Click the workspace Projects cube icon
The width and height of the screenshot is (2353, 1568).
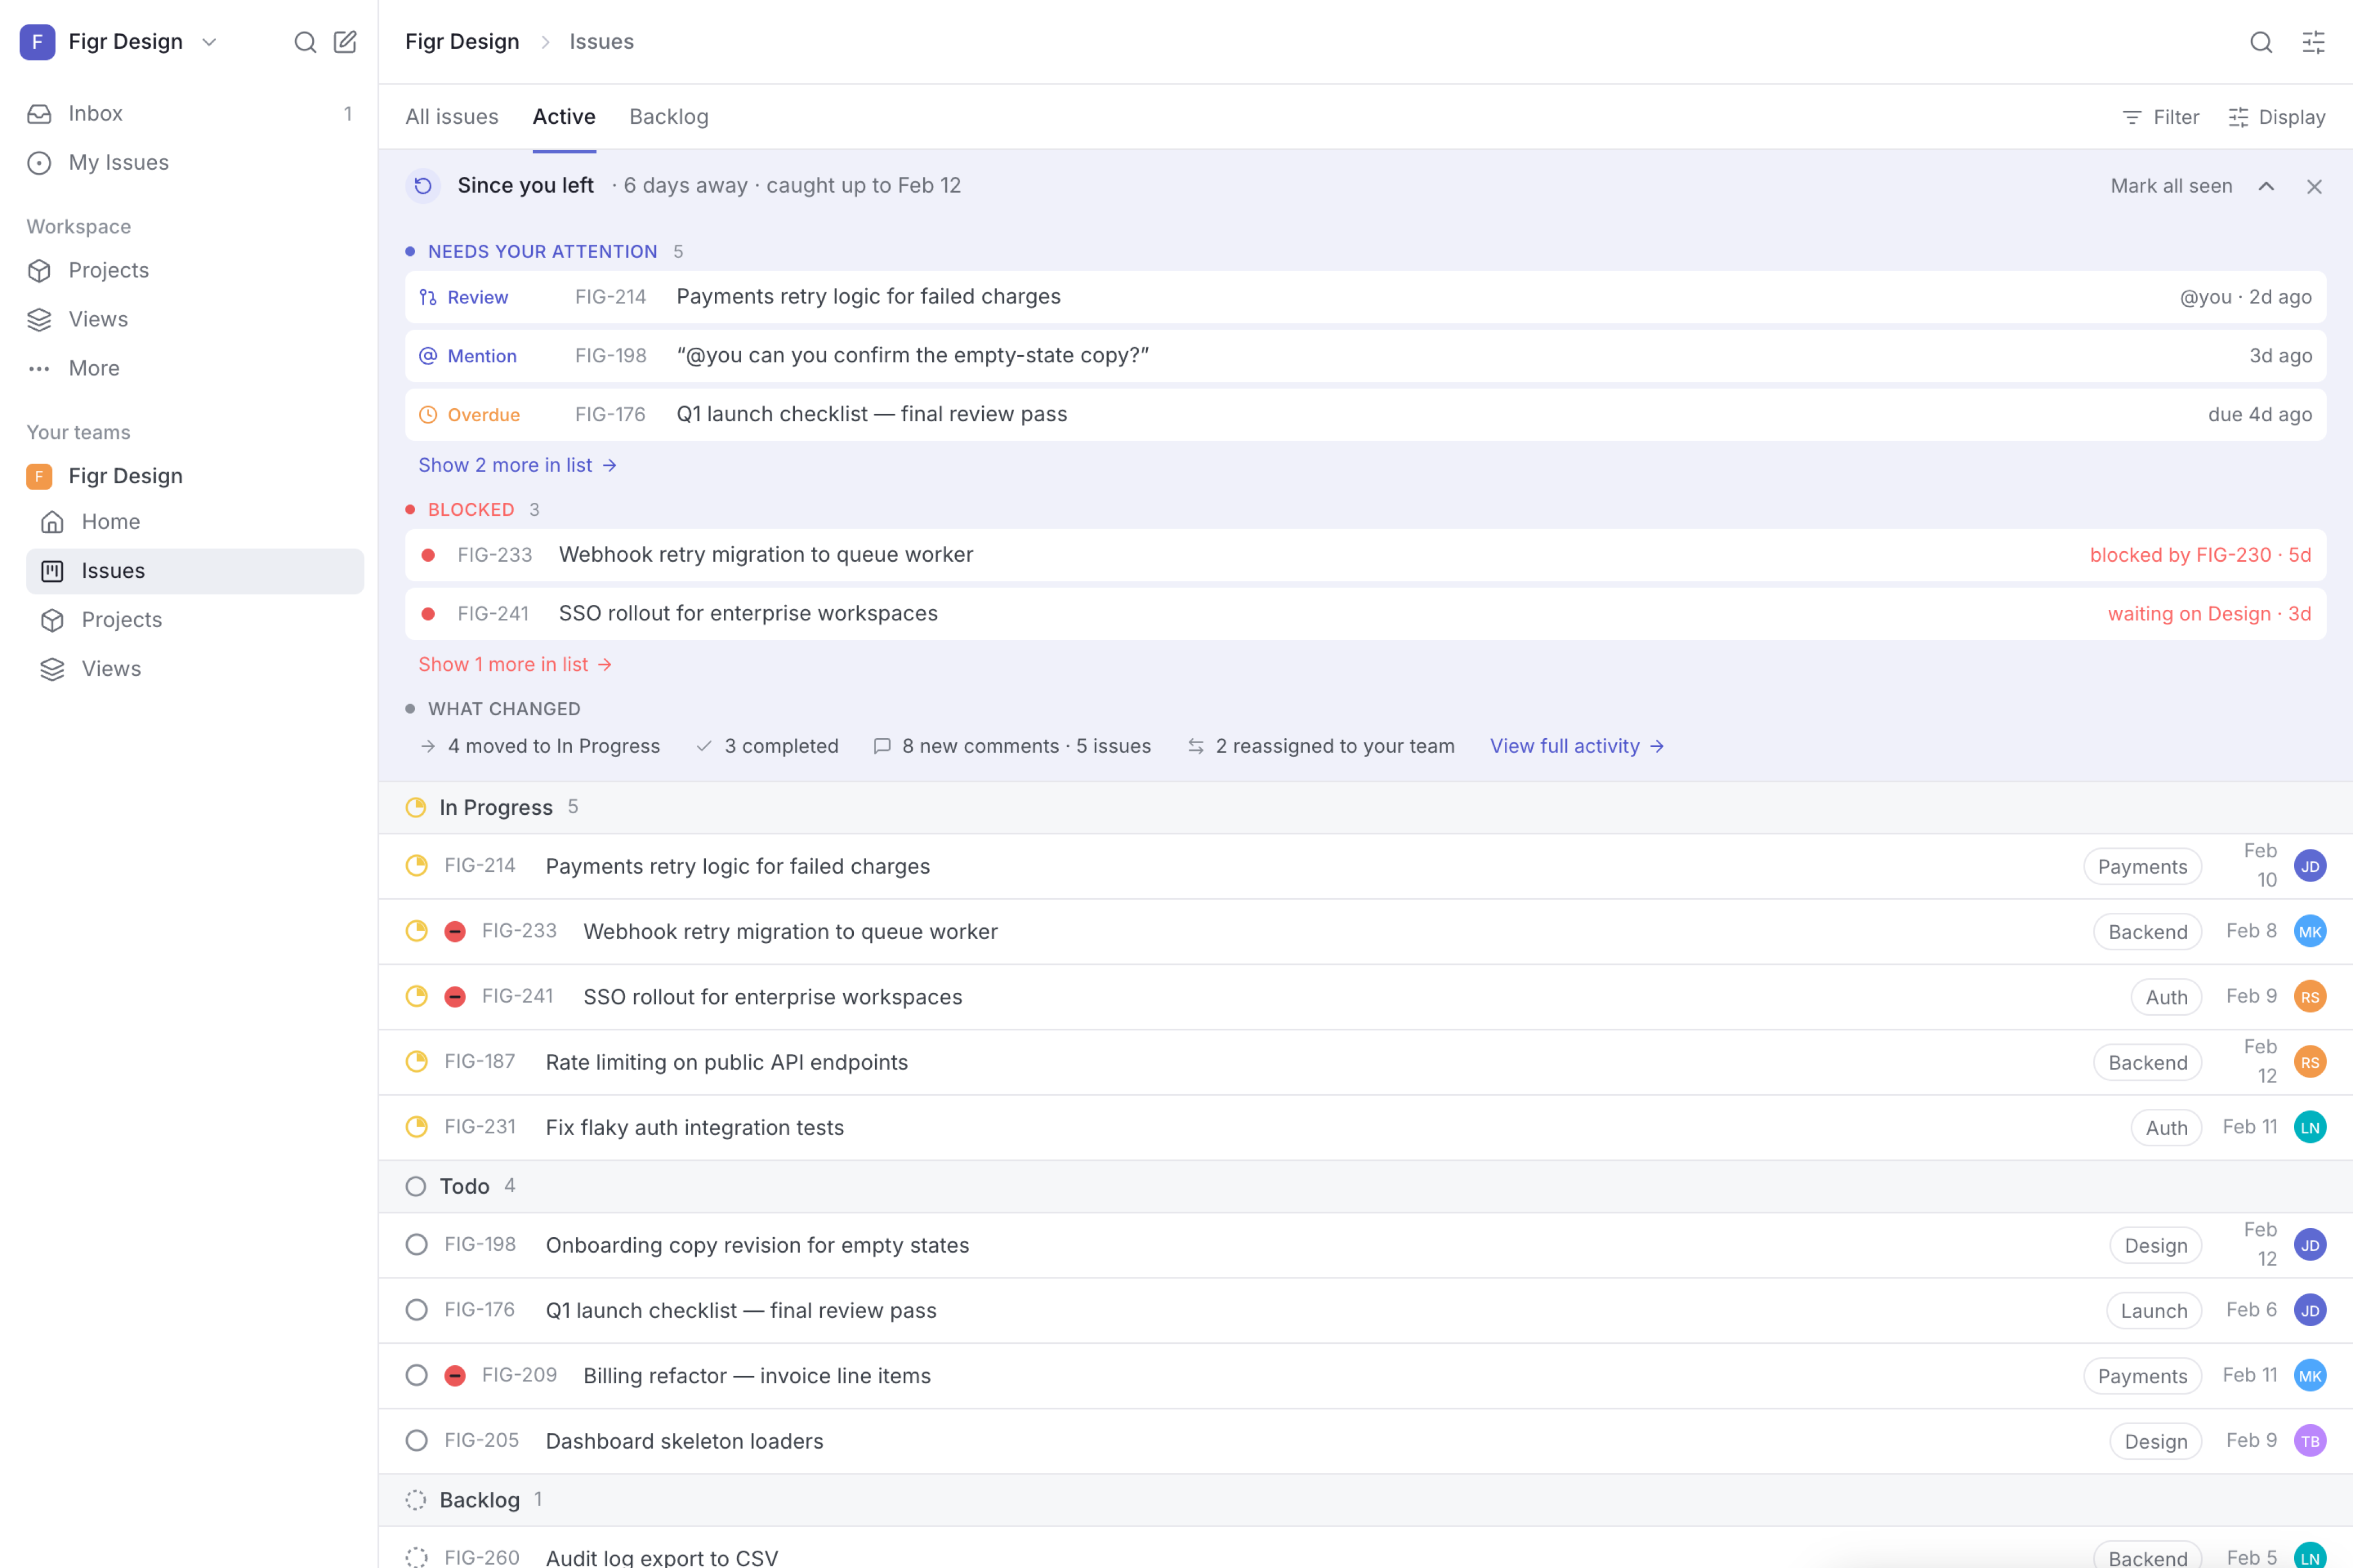tap(39, 271)
